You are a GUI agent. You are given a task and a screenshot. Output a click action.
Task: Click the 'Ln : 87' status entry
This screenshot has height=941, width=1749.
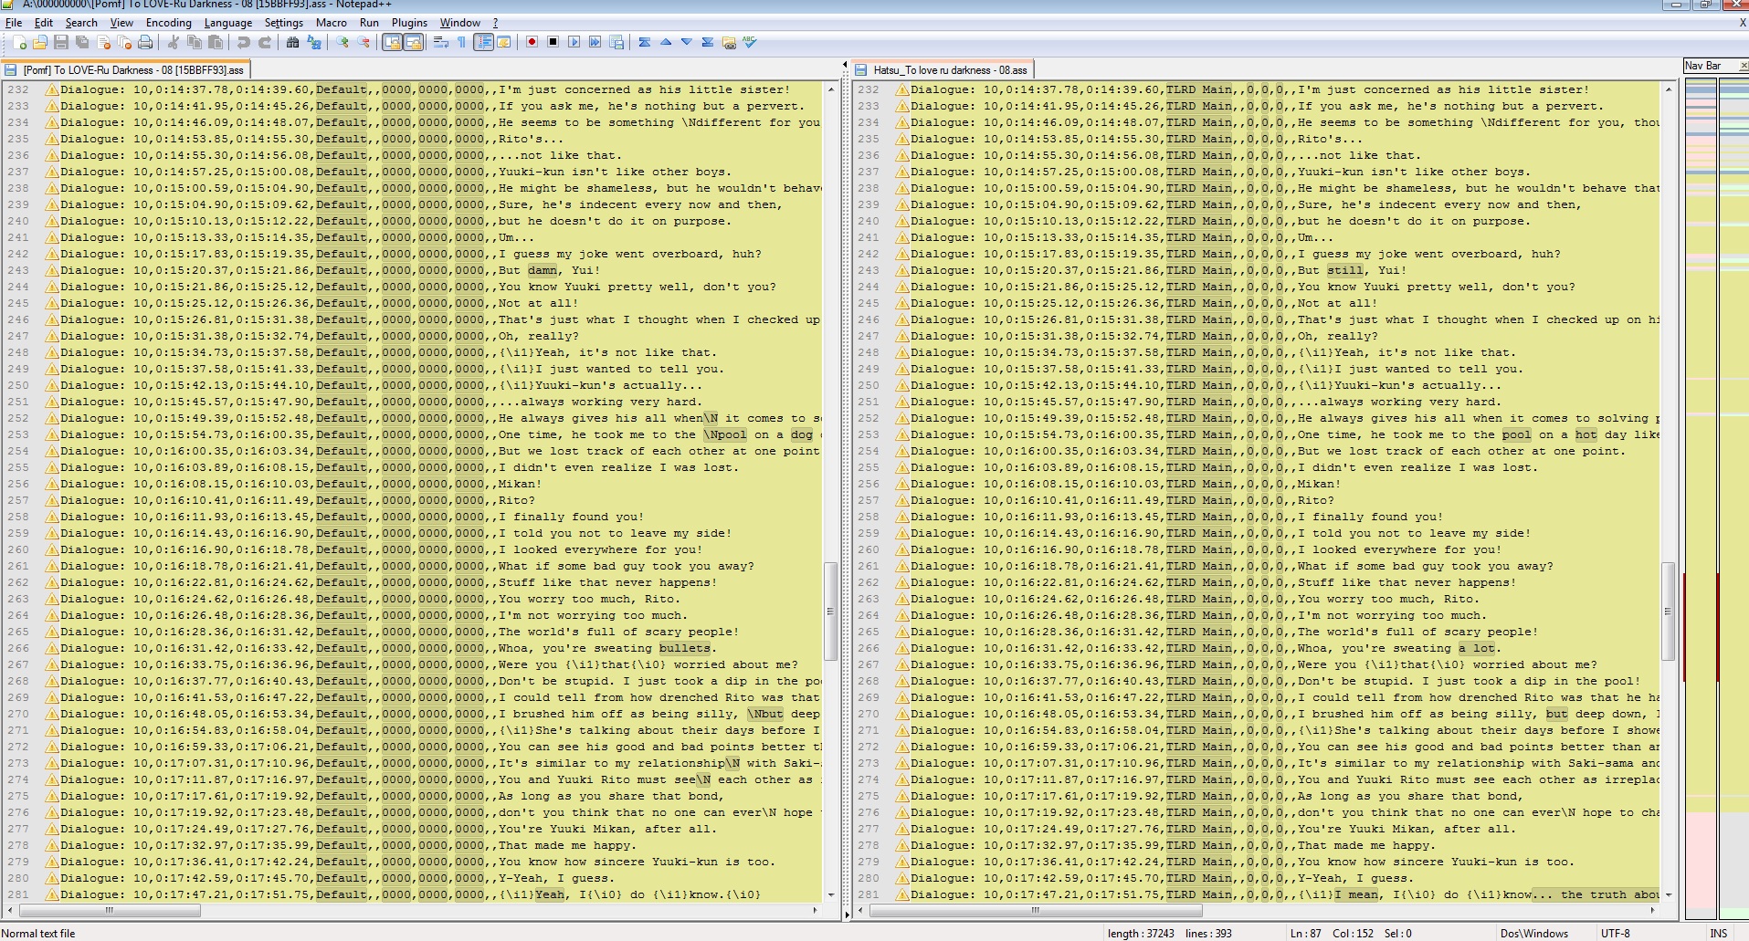(1305, 934)
